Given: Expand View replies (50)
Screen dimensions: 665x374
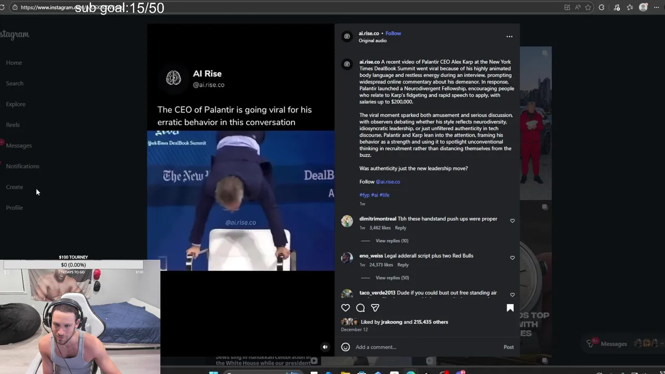Looking at the screenshot, I should [392, 277].
